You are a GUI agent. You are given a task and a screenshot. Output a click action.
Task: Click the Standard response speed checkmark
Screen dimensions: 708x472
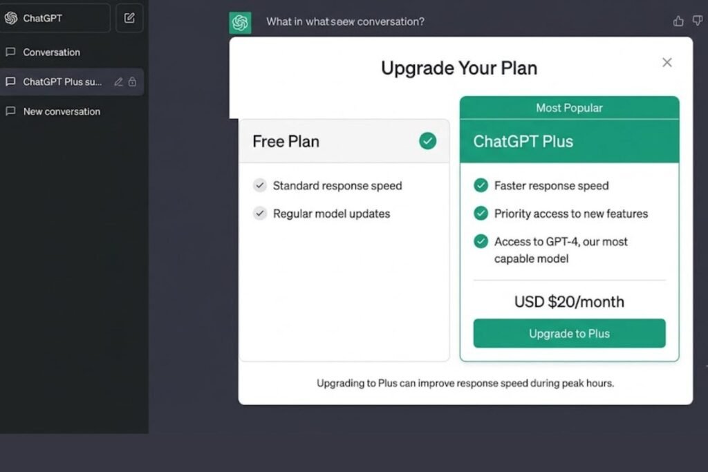click(260, 185)
